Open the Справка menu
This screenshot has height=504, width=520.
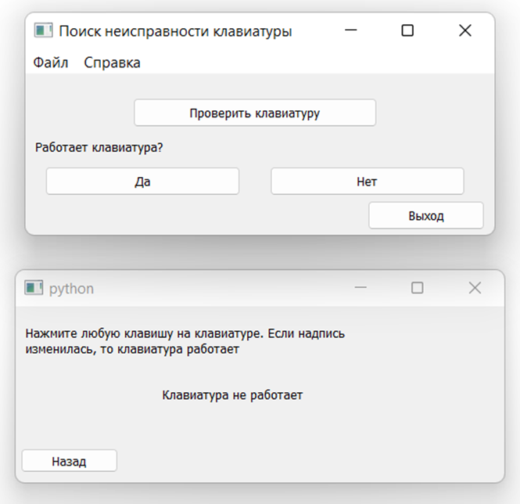pyautogui.click(x=112, y=63)
